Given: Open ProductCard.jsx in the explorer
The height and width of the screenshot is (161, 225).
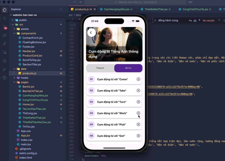Looking at the screenshot, I should pos(32,55).
